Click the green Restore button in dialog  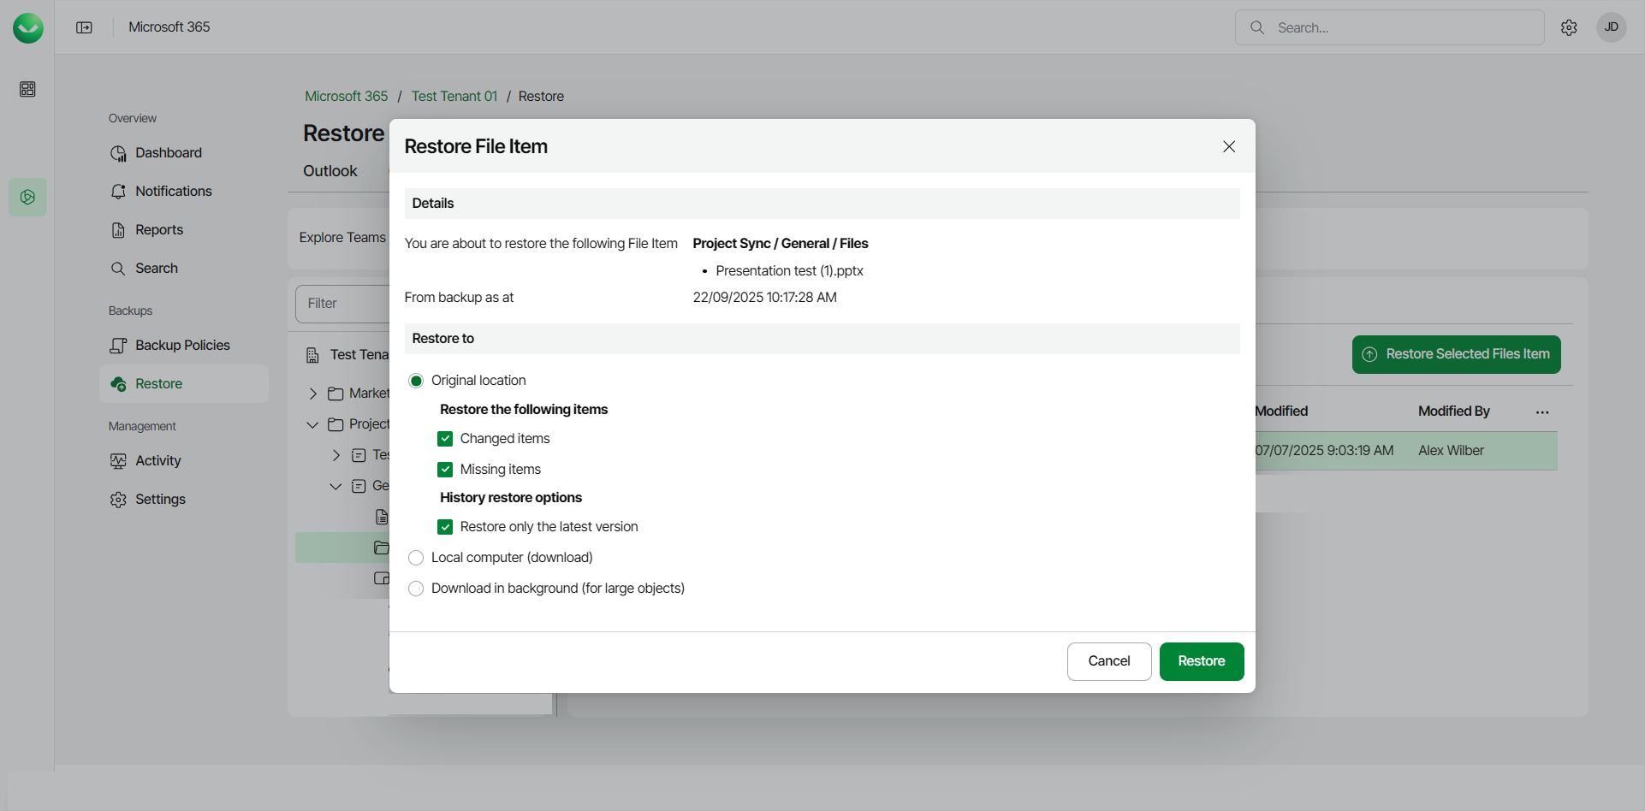point(1201,661)
